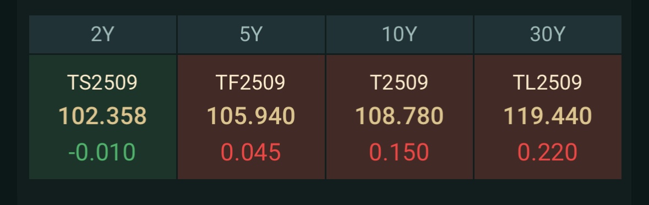
Task: Select the 10Y column header
Action: point(400,34)
